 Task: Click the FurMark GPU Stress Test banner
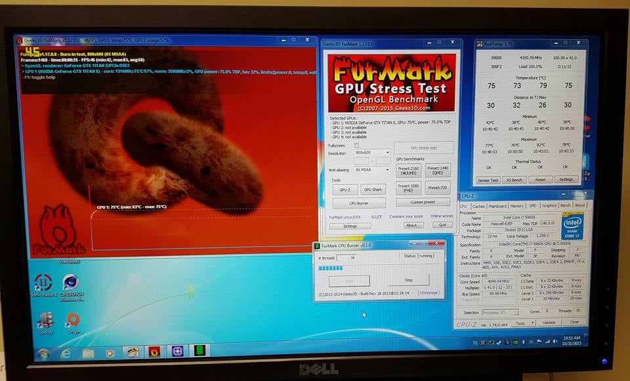pos(392,83)
